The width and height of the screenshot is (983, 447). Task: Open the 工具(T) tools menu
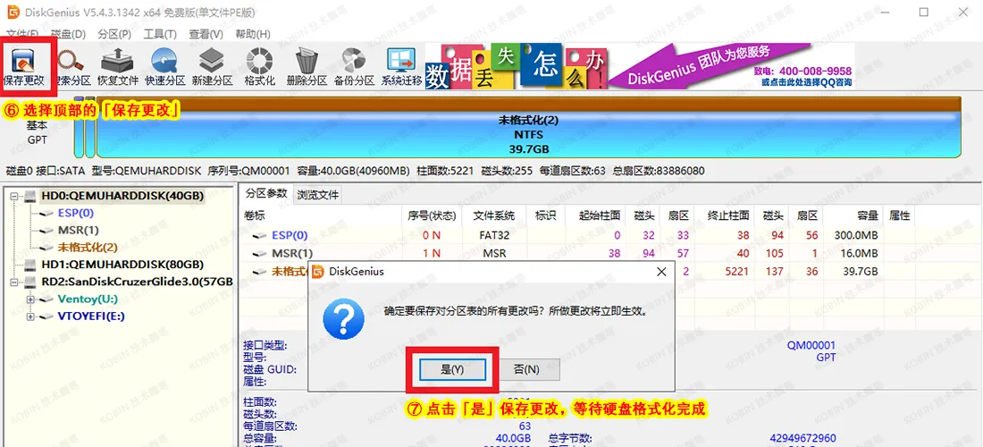[x=161, y=34]
